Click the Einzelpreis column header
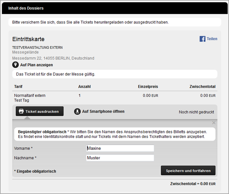This screenshot has height=194, width=229. 148,87
